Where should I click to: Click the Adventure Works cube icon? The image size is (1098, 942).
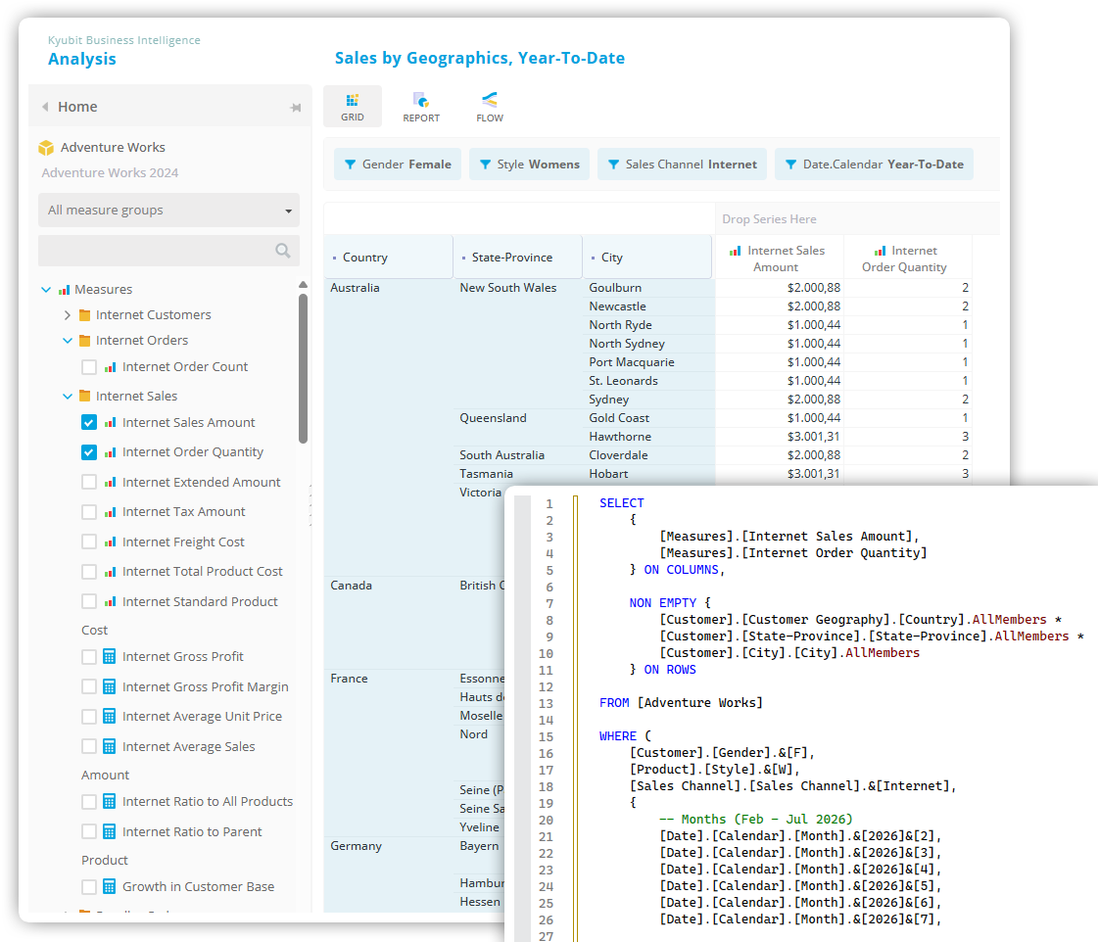[46, 148]
